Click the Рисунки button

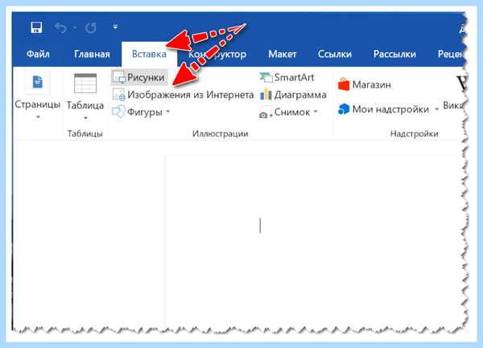(x=139, y=77)
